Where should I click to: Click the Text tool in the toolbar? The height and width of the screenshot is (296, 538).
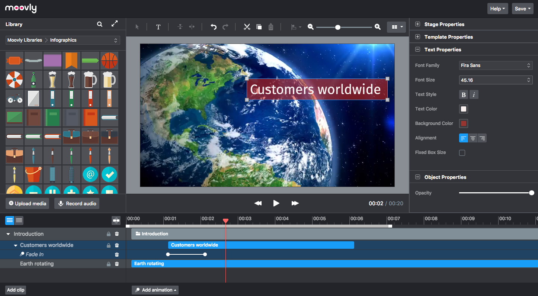[158, 27]
